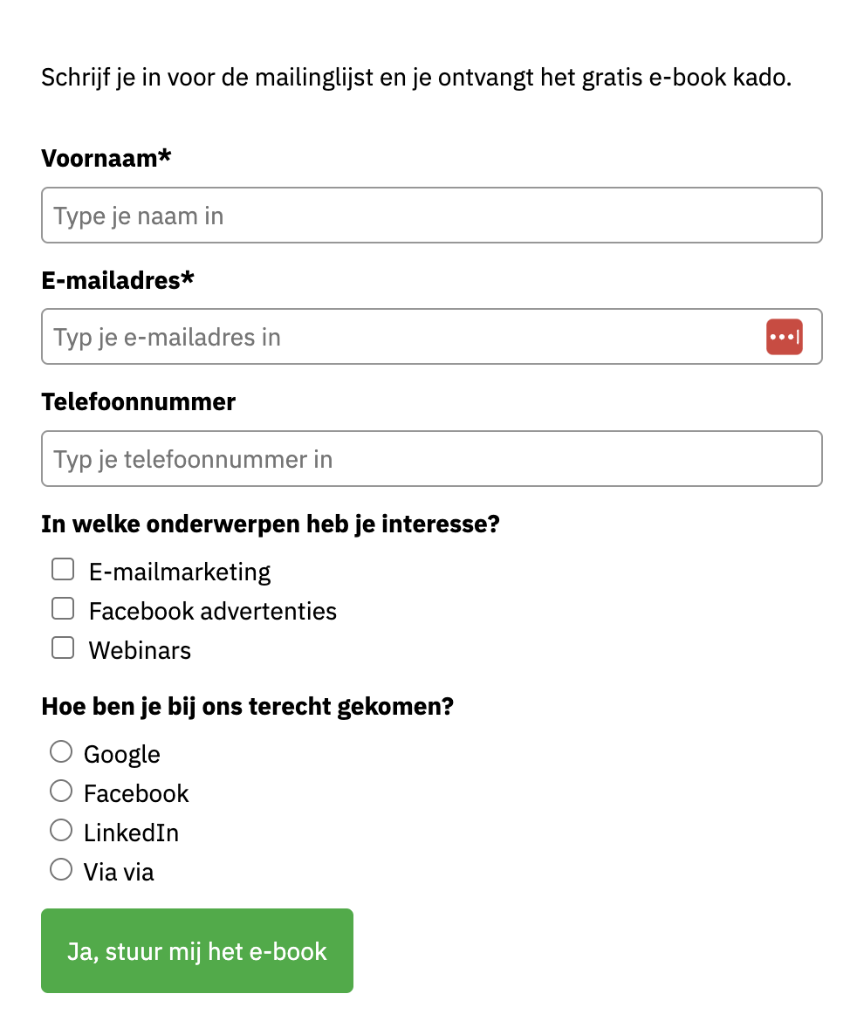The width and height of the screenshot is (864, 1028).
Task: Select the LinkedIn radio option
Action: pyautogui.click(x=60, y=829)
